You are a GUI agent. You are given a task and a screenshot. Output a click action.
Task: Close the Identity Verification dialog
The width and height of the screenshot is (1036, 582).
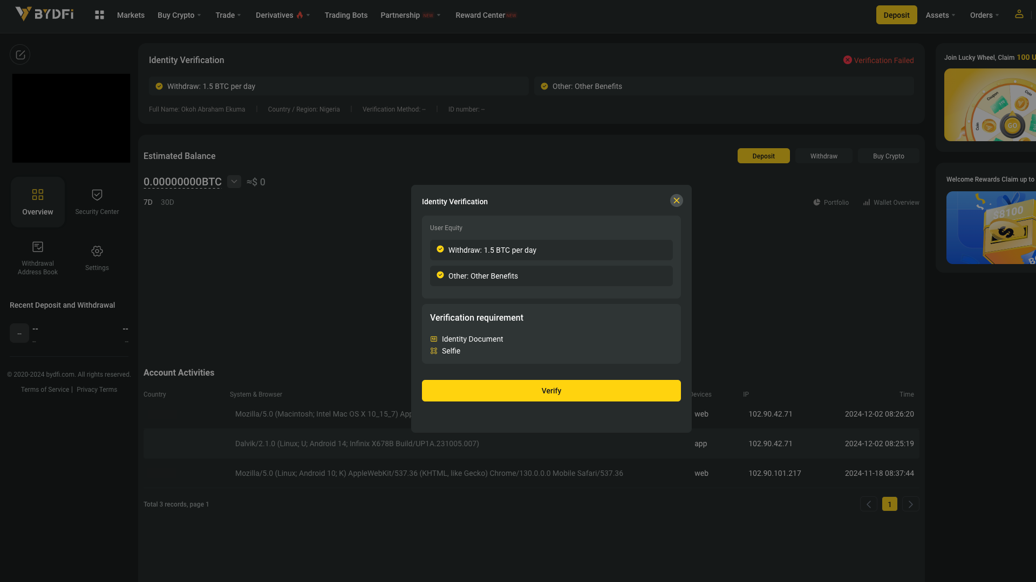[676, 201]
